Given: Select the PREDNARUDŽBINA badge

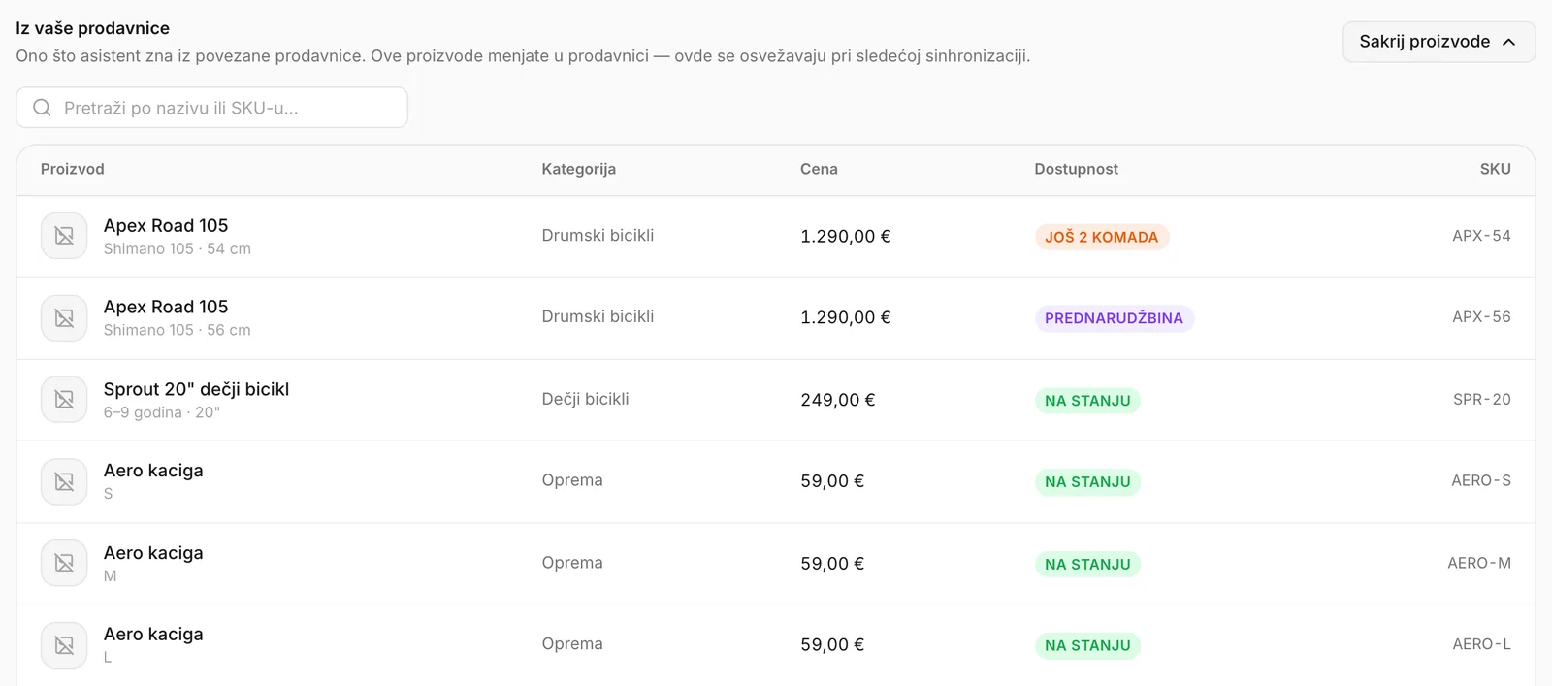Looking at the screenshot, I should point(1114,318).
